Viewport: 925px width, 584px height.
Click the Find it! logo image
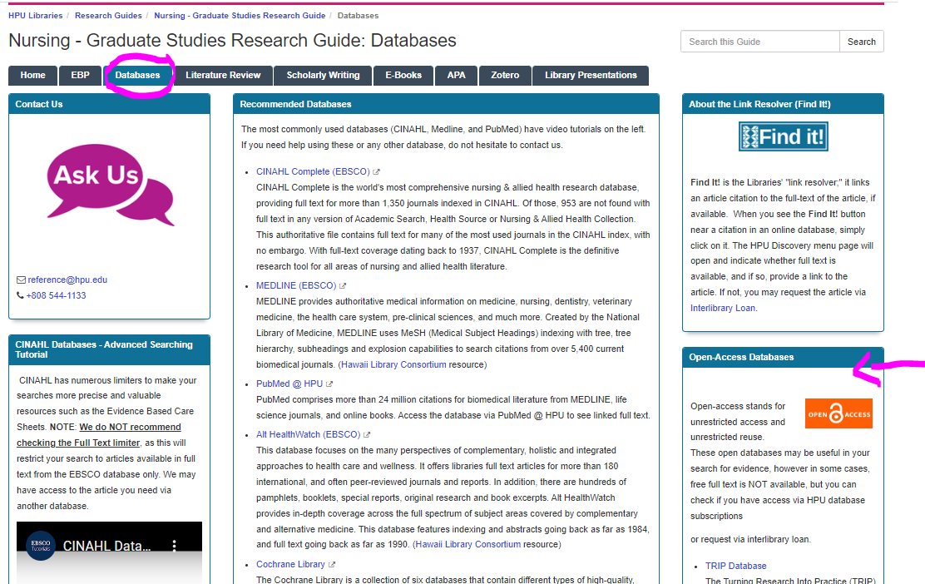[783, 136]
